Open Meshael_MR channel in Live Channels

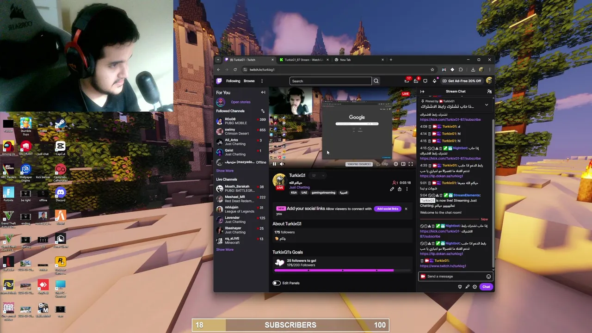[240, 199]
